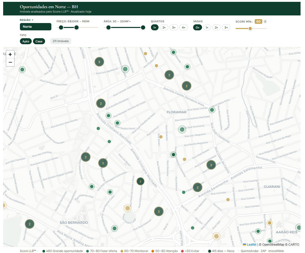Image resolution: width=305 pixels, height=253 pixels.
Task: Click green marker near Rua Dos Alvarengas
Action: 258,231
